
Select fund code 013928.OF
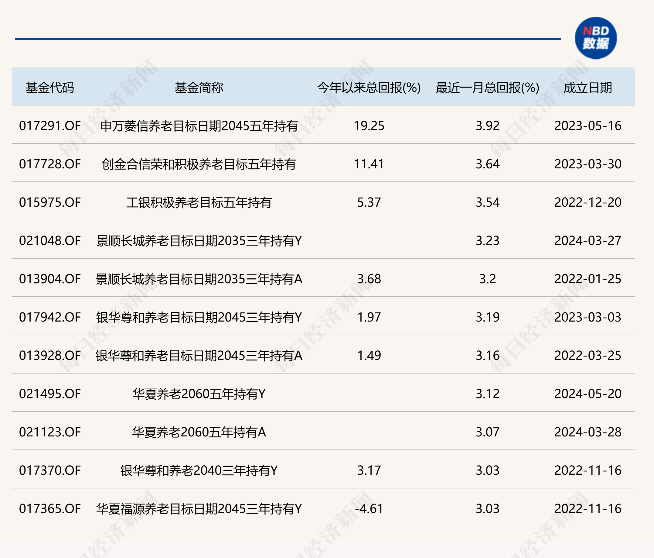coord(50,356)
